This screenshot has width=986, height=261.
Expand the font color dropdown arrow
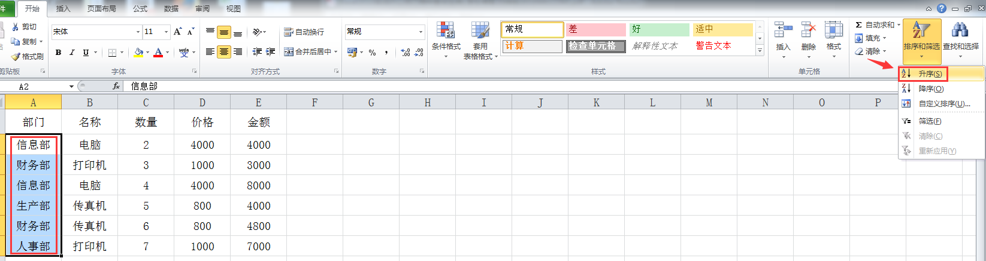tap(167, 53)
